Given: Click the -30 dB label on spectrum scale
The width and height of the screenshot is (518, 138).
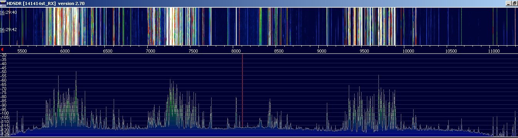Looking at the screenshot, I should point(3,56).
